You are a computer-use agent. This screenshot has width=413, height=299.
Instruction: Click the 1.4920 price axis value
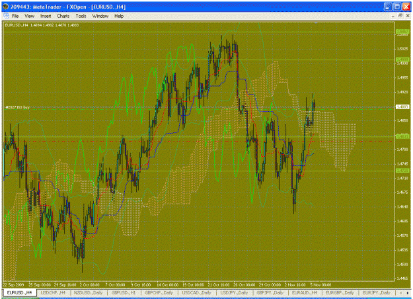[402, 92]
